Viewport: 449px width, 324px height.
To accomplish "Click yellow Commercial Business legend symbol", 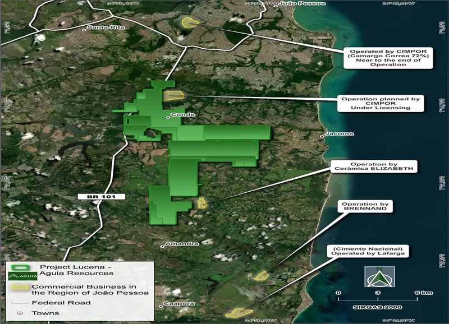I will (x=20, y=287).
